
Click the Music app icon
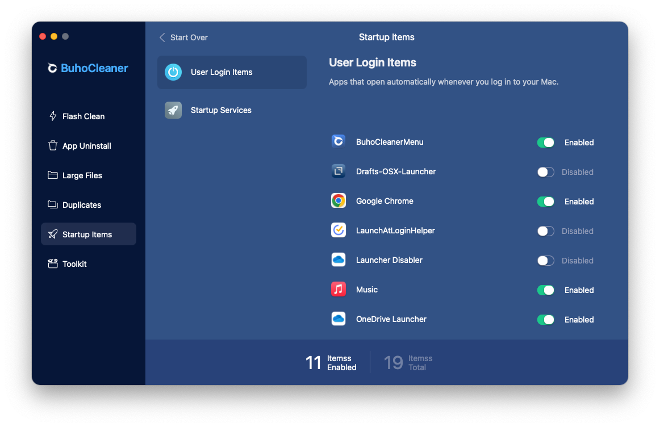click(339, 289)
